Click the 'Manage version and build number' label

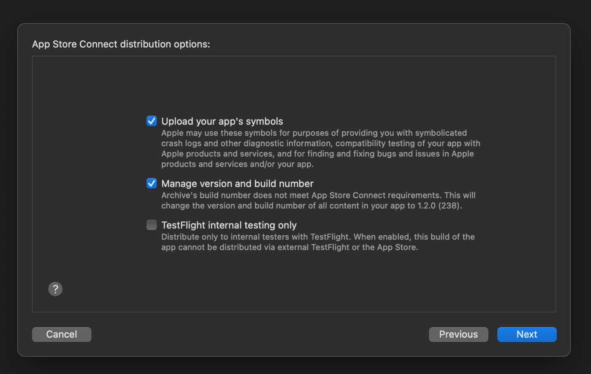click(237, 184)
